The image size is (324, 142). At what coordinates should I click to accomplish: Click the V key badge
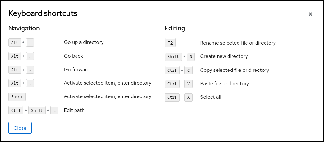pyautogui.click(x=188, y=84)
